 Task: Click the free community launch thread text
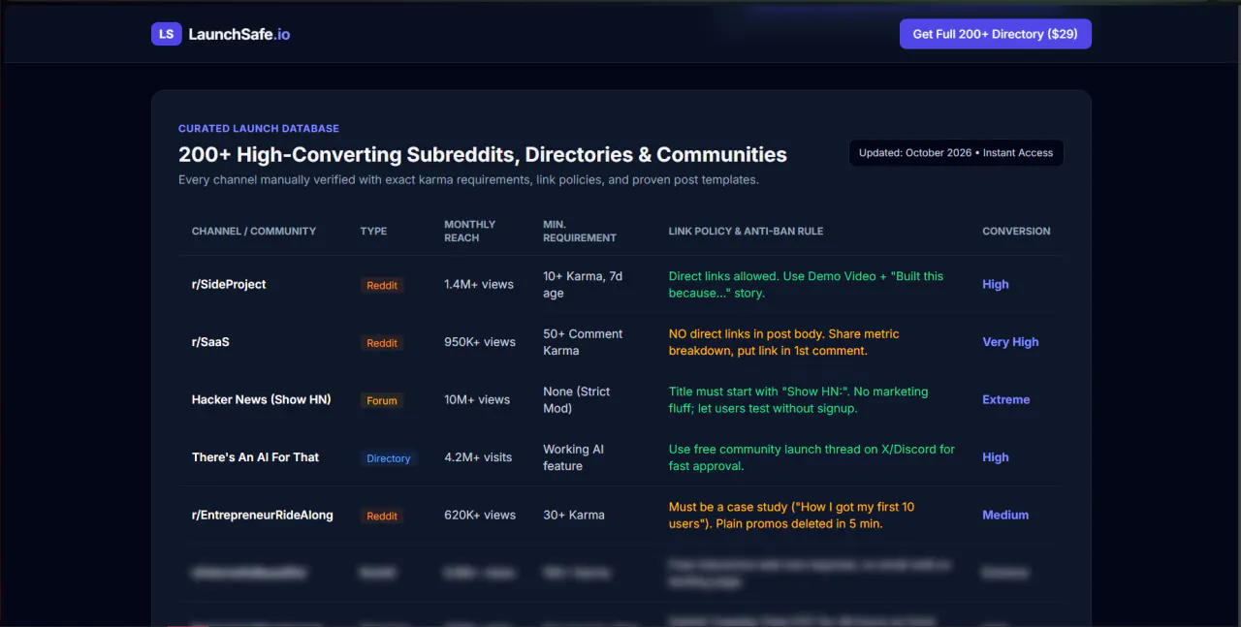click(x=811, y=457)
